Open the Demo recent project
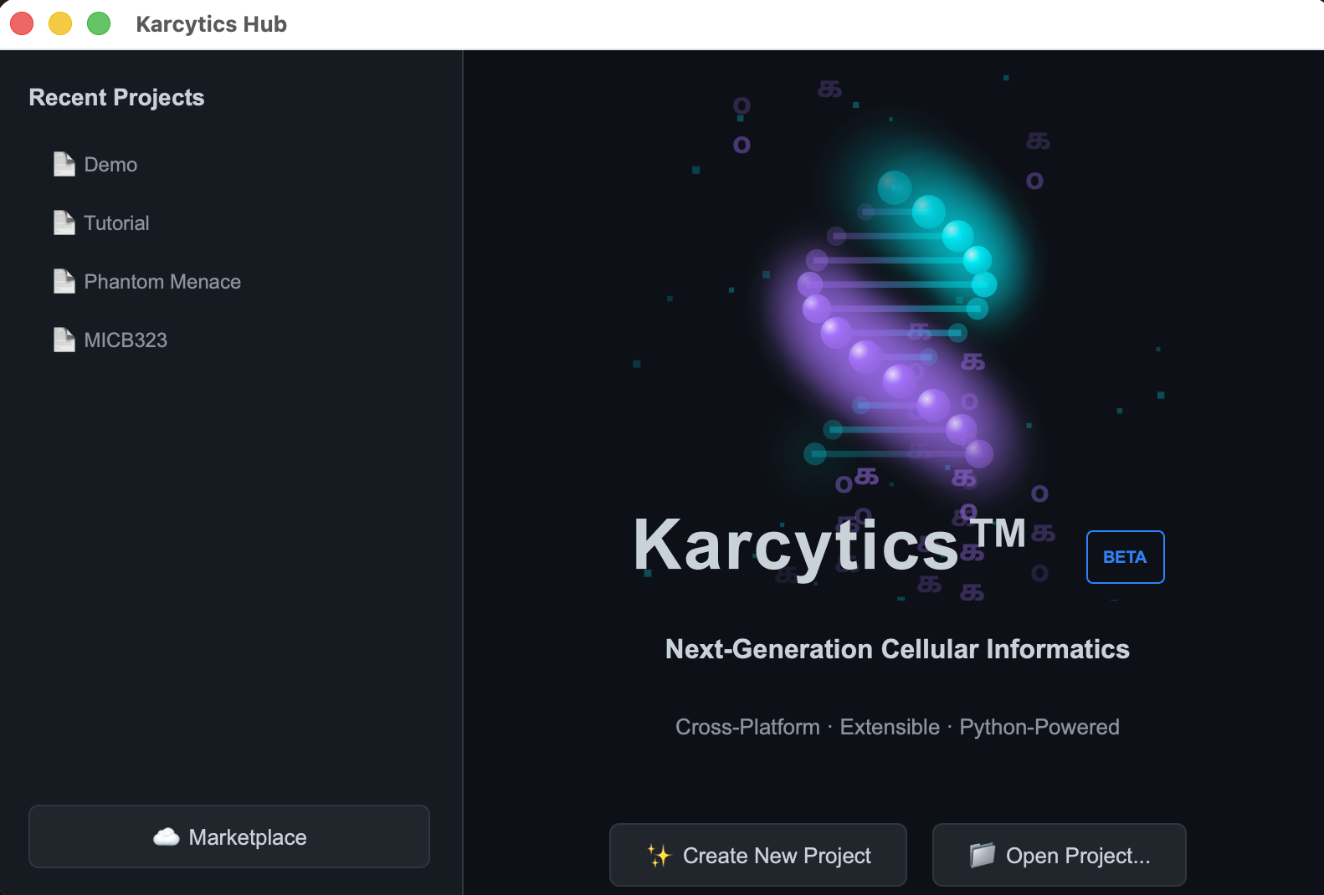The image size is (1324, 895). [110, 165]
